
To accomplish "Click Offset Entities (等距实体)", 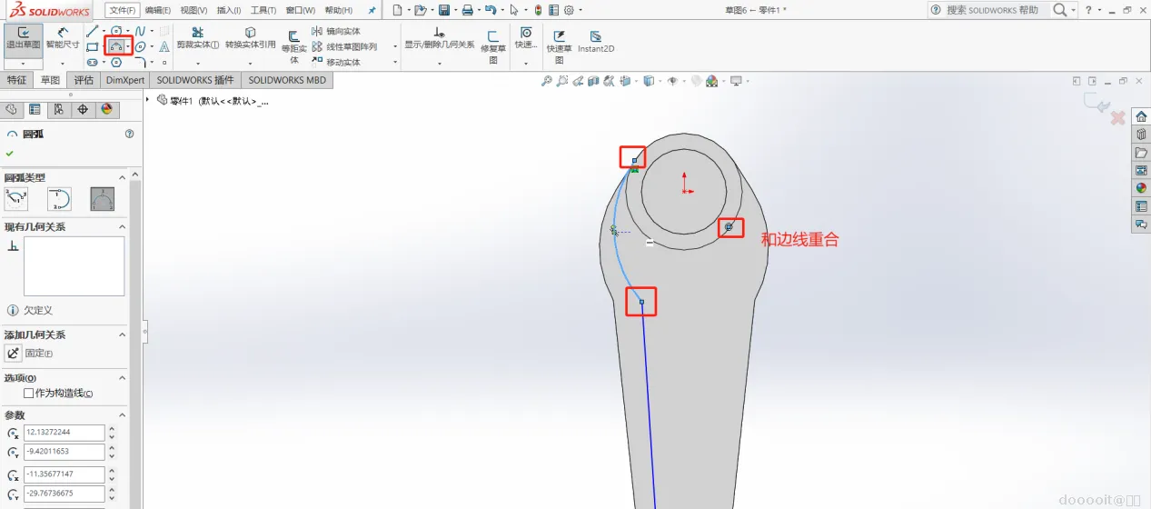I will (x=293, y=46).
